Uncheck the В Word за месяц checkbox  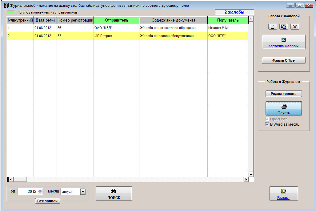coord(267,124)
